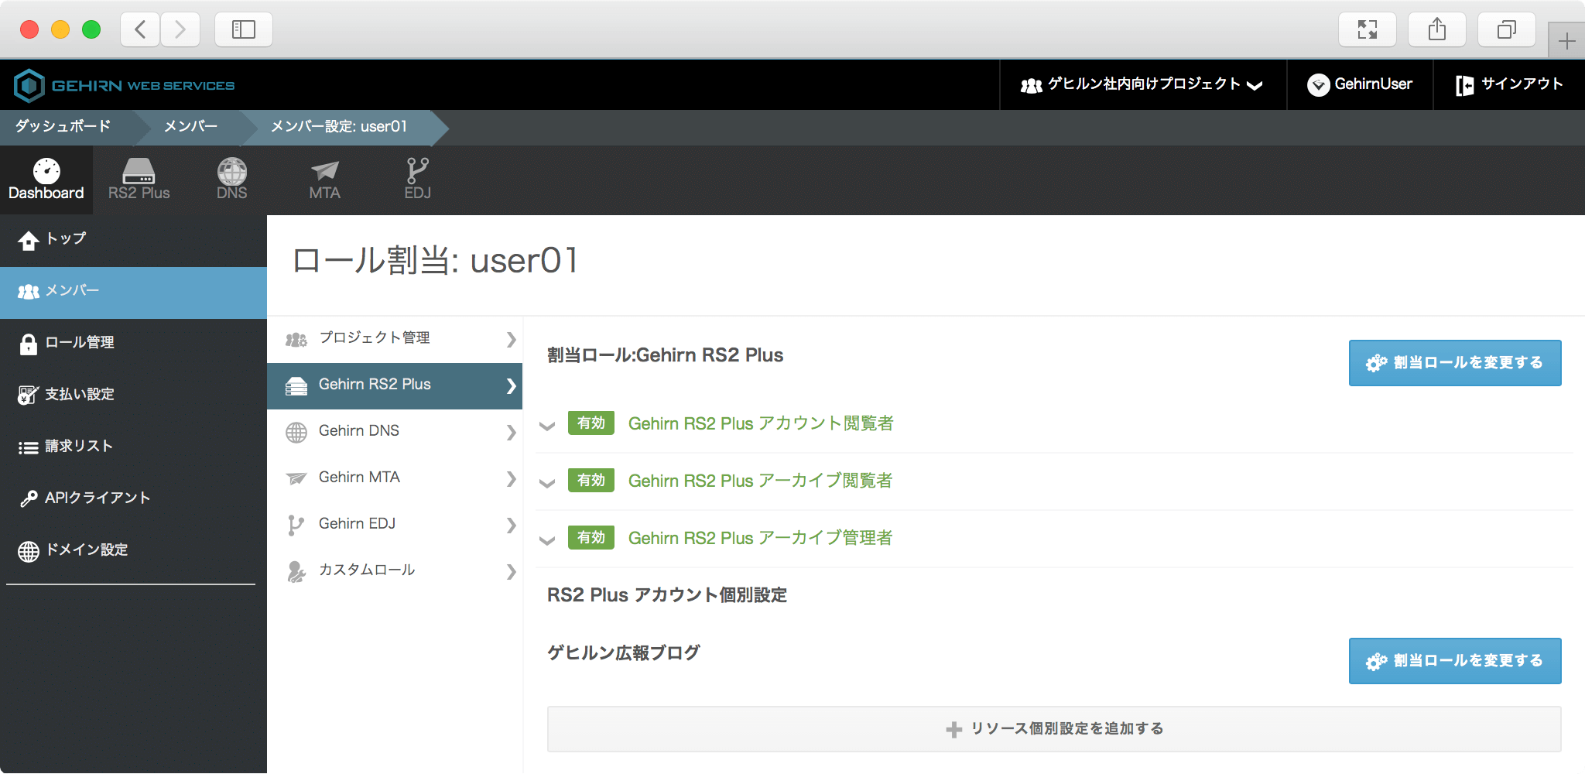
Task: Click the top 割当ロールを変更する button
Action: (1454, 363)
